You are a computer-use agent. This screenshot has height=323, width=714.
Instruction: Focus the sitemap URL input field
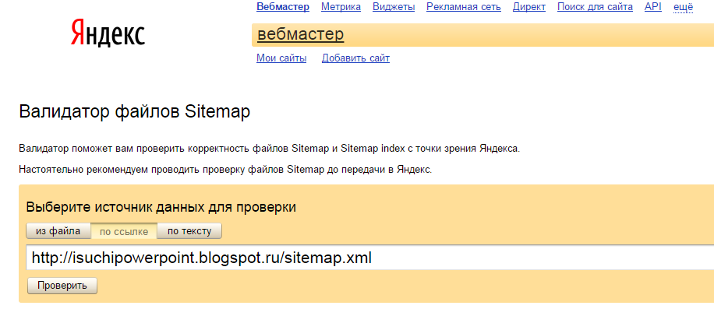click(369, 258)
